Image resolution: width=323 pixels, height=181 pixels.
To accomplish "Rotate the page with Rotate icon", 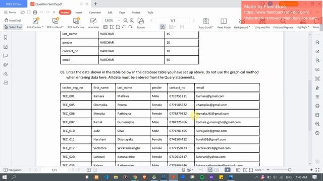I will [141, 23].
